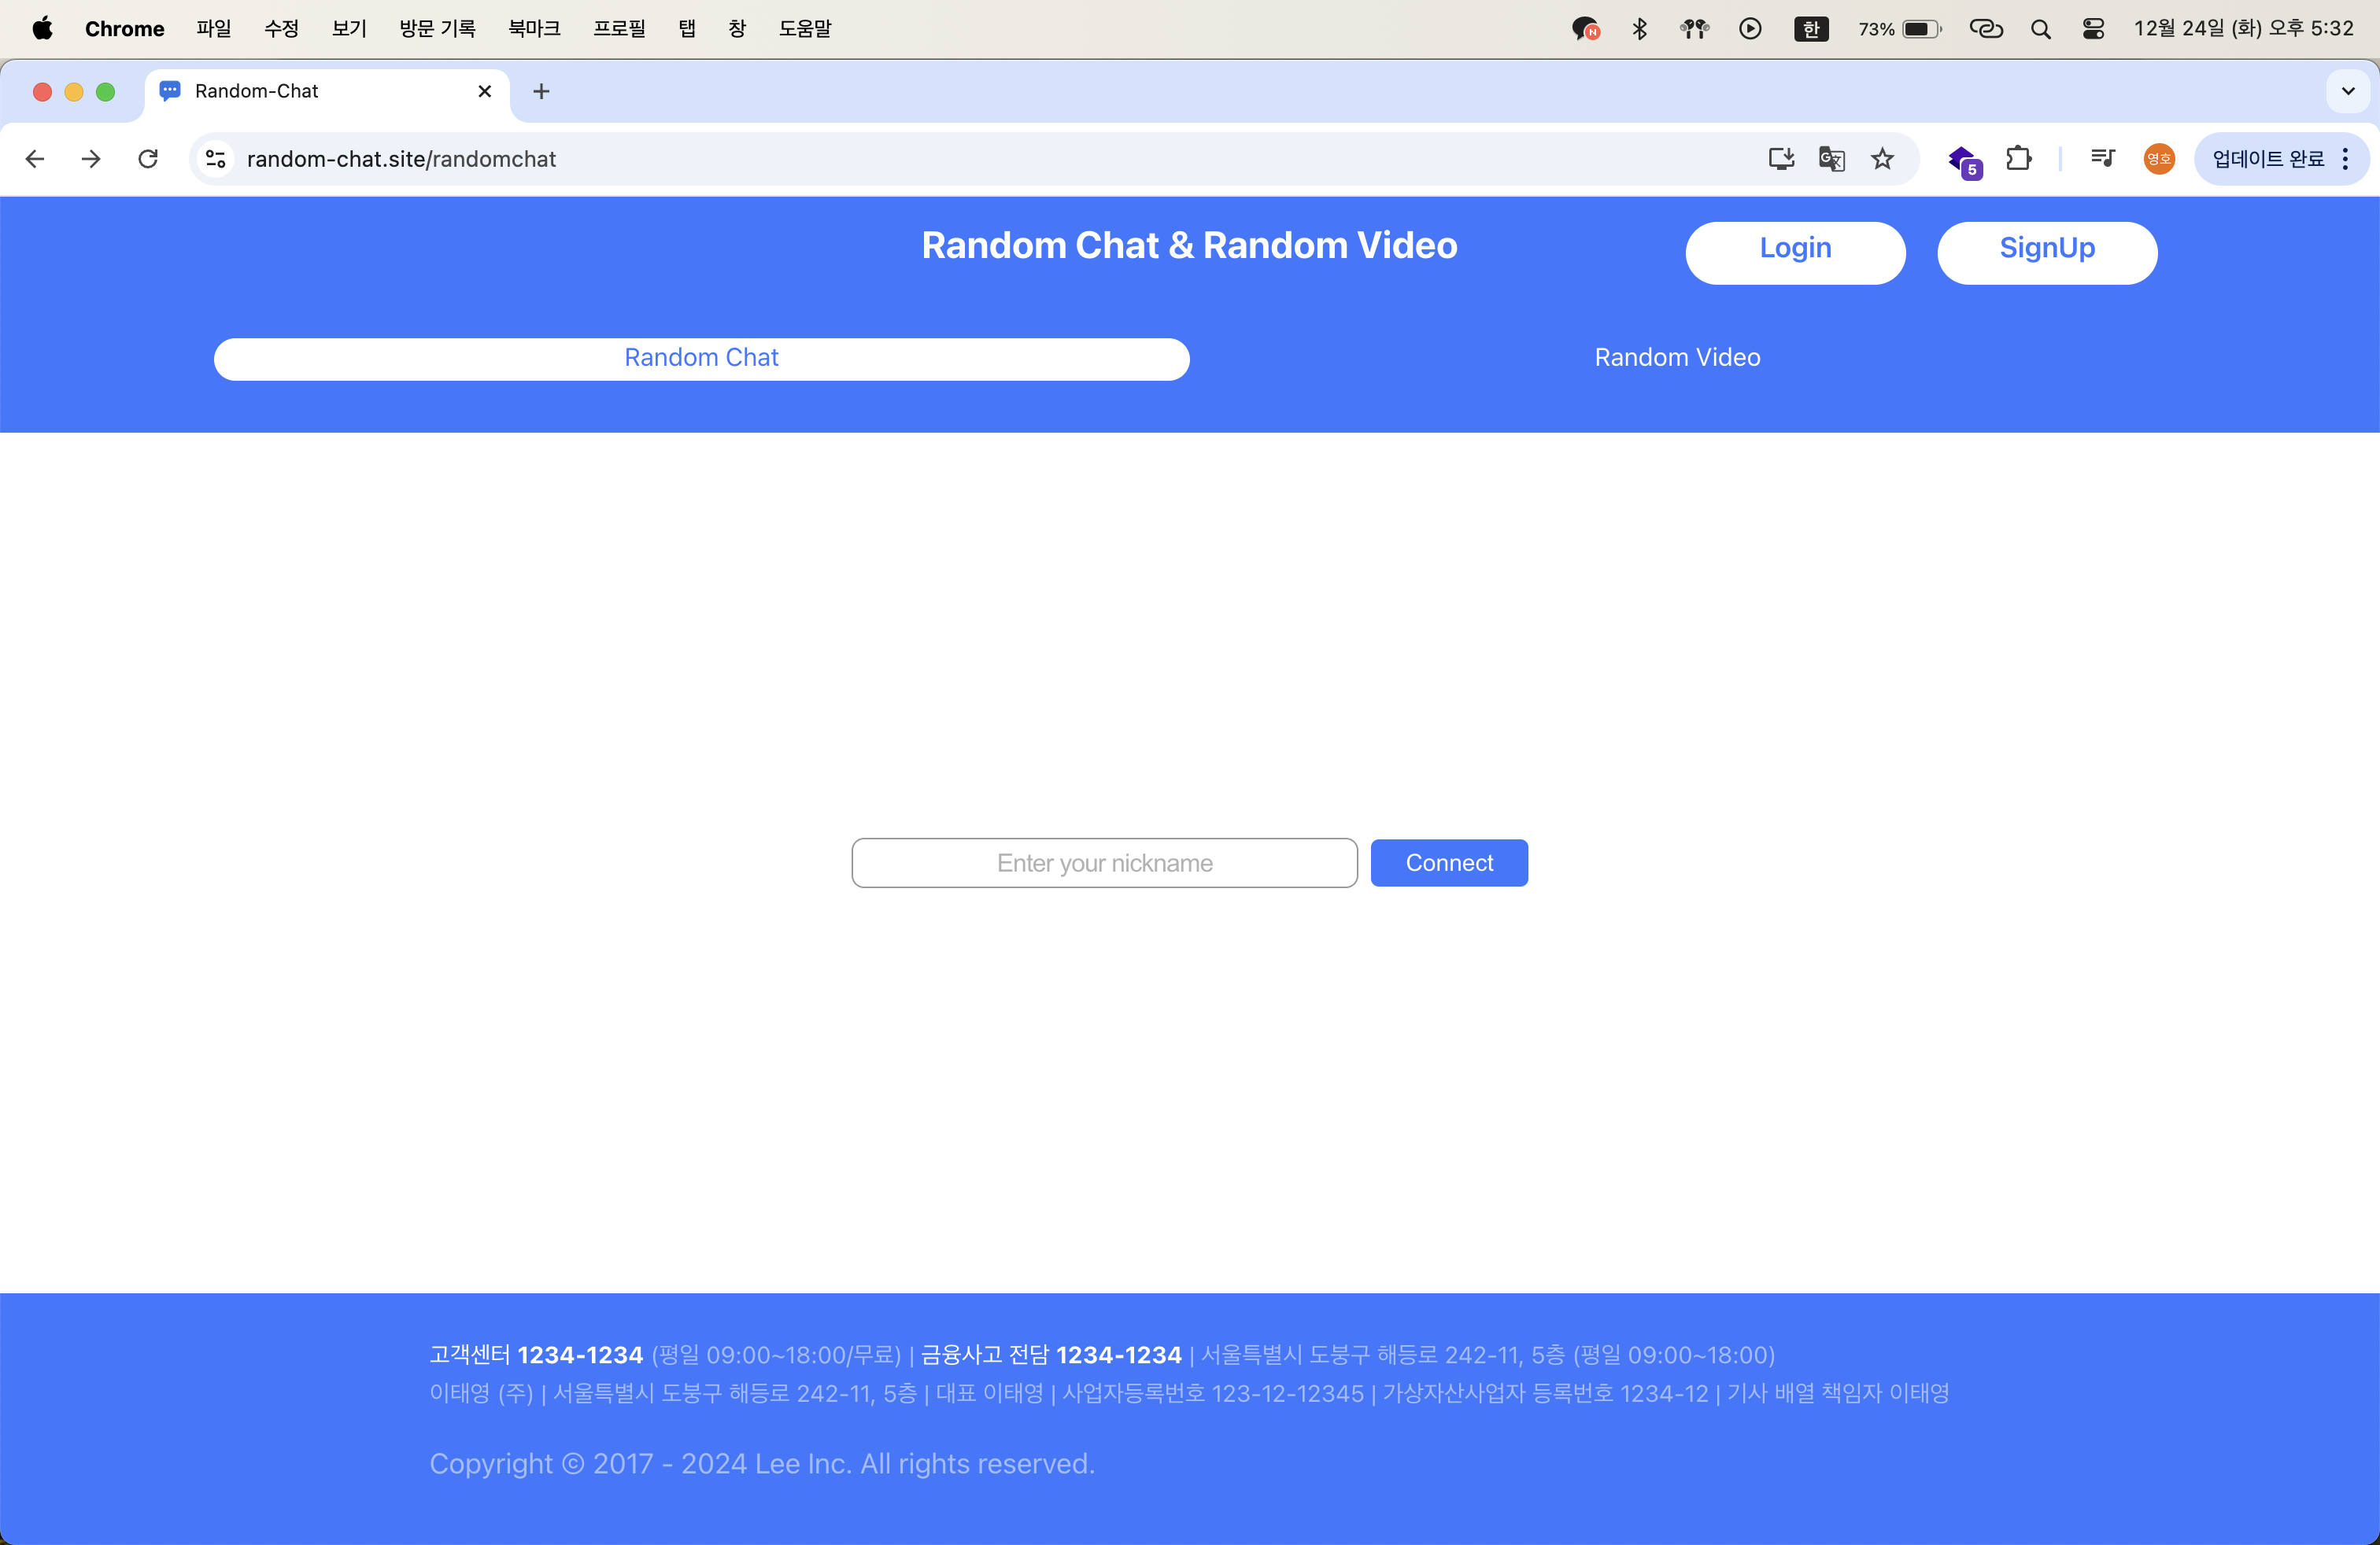The height and width of the screenshot is (1545, 2380).
Task: Open Chrome three-dot menu
Action: coord(2345,159)
